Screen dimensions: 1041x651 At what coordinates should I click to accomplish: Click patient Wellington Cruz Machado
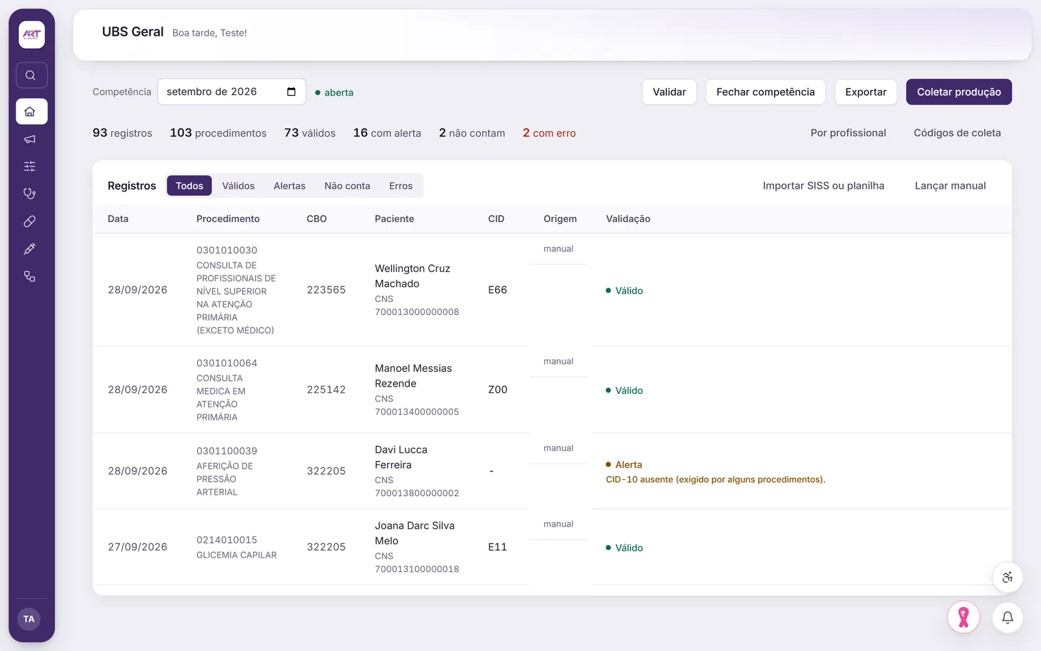[412, 276]
